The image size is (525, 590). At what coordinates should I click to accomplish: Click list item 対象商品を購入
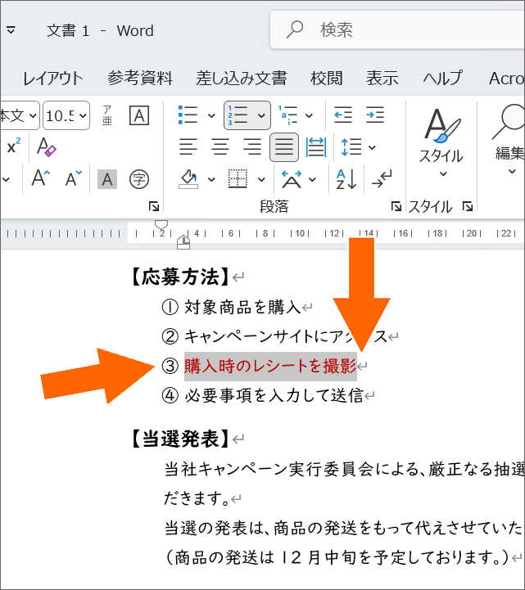pos(242,308)
